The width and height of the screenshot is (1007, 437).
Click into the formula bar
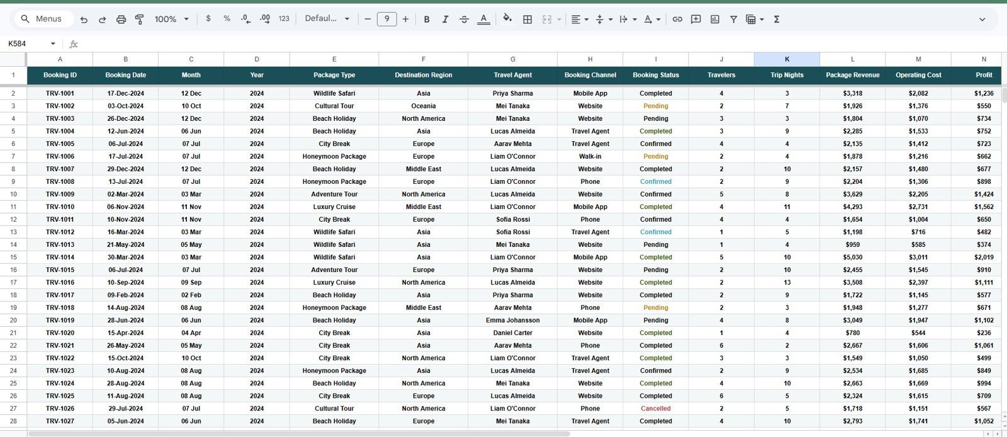541,43
